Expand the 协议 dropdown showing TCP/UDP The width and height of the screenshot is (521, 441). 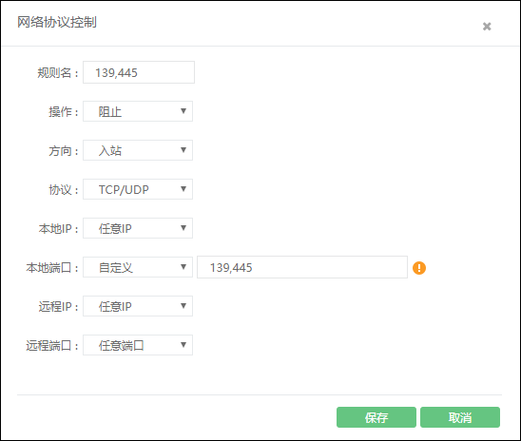(x=138, y=189)
